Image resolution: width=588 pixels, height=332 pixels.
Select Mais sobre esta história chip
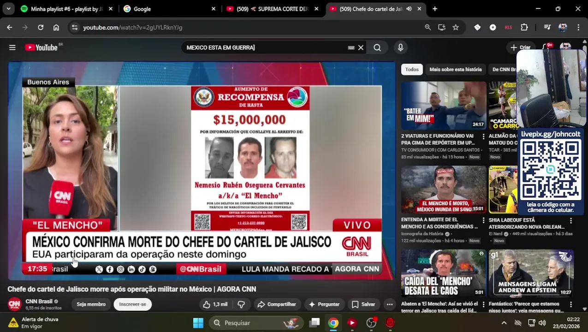tap(455, 70)
